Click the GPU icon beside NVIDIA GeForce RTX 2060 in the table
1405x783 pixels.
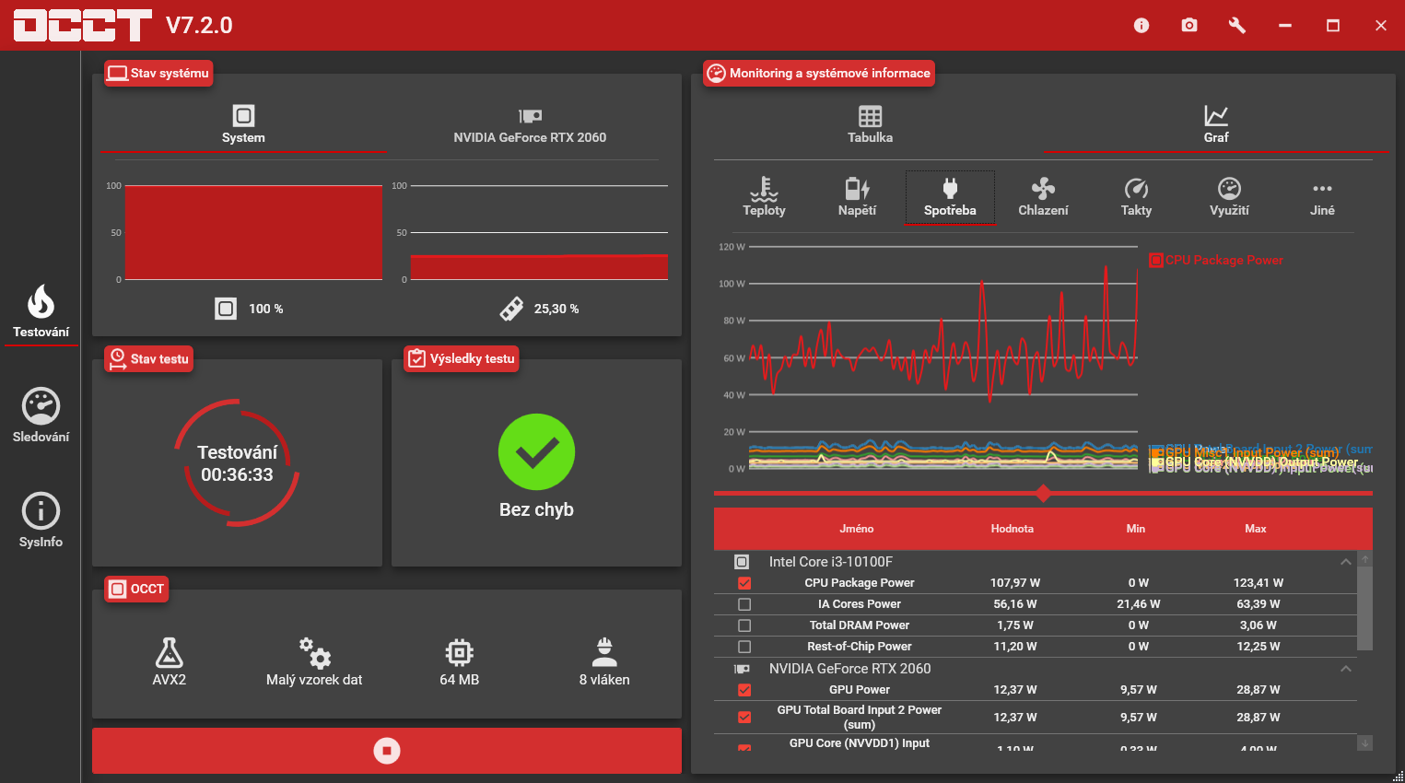[742, 669]
